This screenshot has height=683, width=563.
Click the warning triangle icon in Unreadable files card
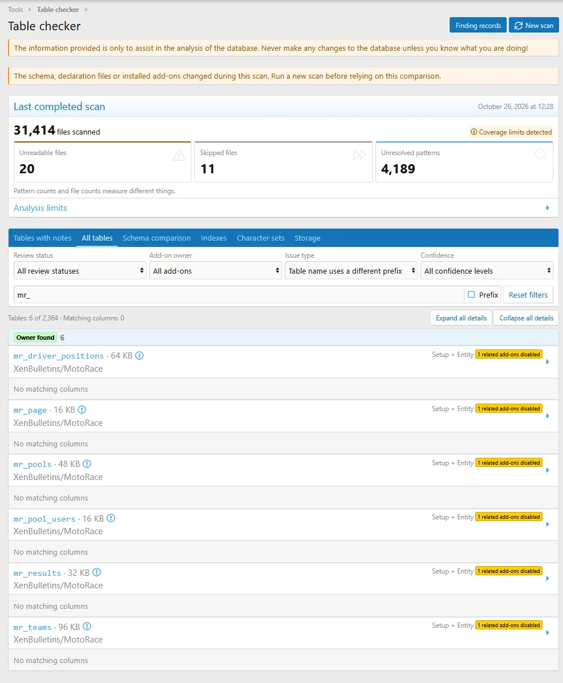pyautogui.click(x=179, y=155)
